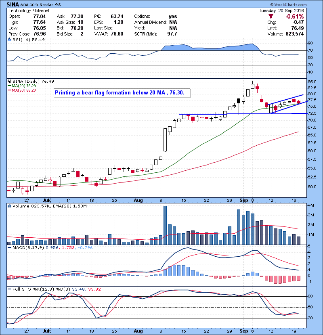This screenshot has height=335, width=323.
Task: Select the Prev Close value 76.96
Action: point(40,34)
